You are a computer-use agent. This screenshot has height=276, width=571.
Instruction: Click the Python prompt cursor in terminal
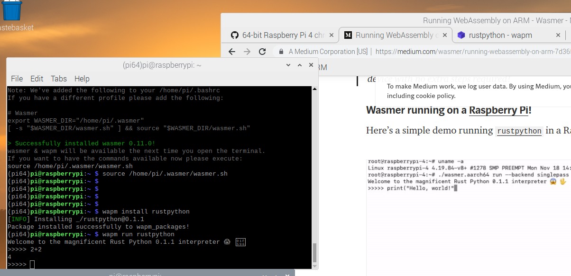click(x=32, y=265)
